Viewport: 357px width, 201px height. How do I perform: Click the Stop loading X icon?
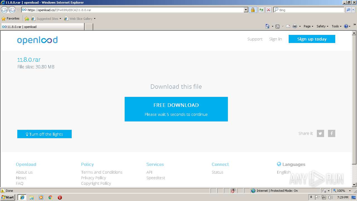tap(268, 10)
